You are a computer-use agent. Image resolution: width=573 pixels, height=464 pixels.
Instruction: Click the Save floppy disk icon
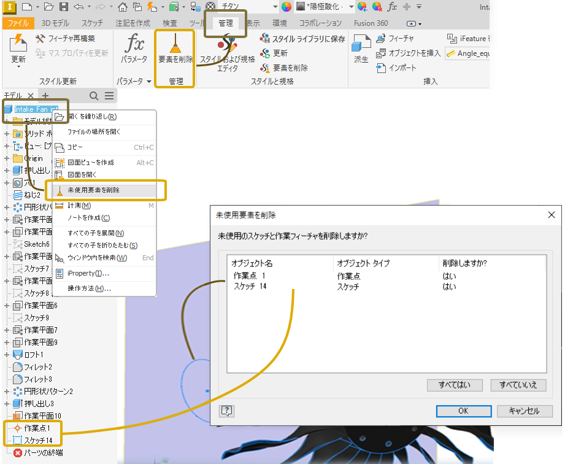click(64, 7)
